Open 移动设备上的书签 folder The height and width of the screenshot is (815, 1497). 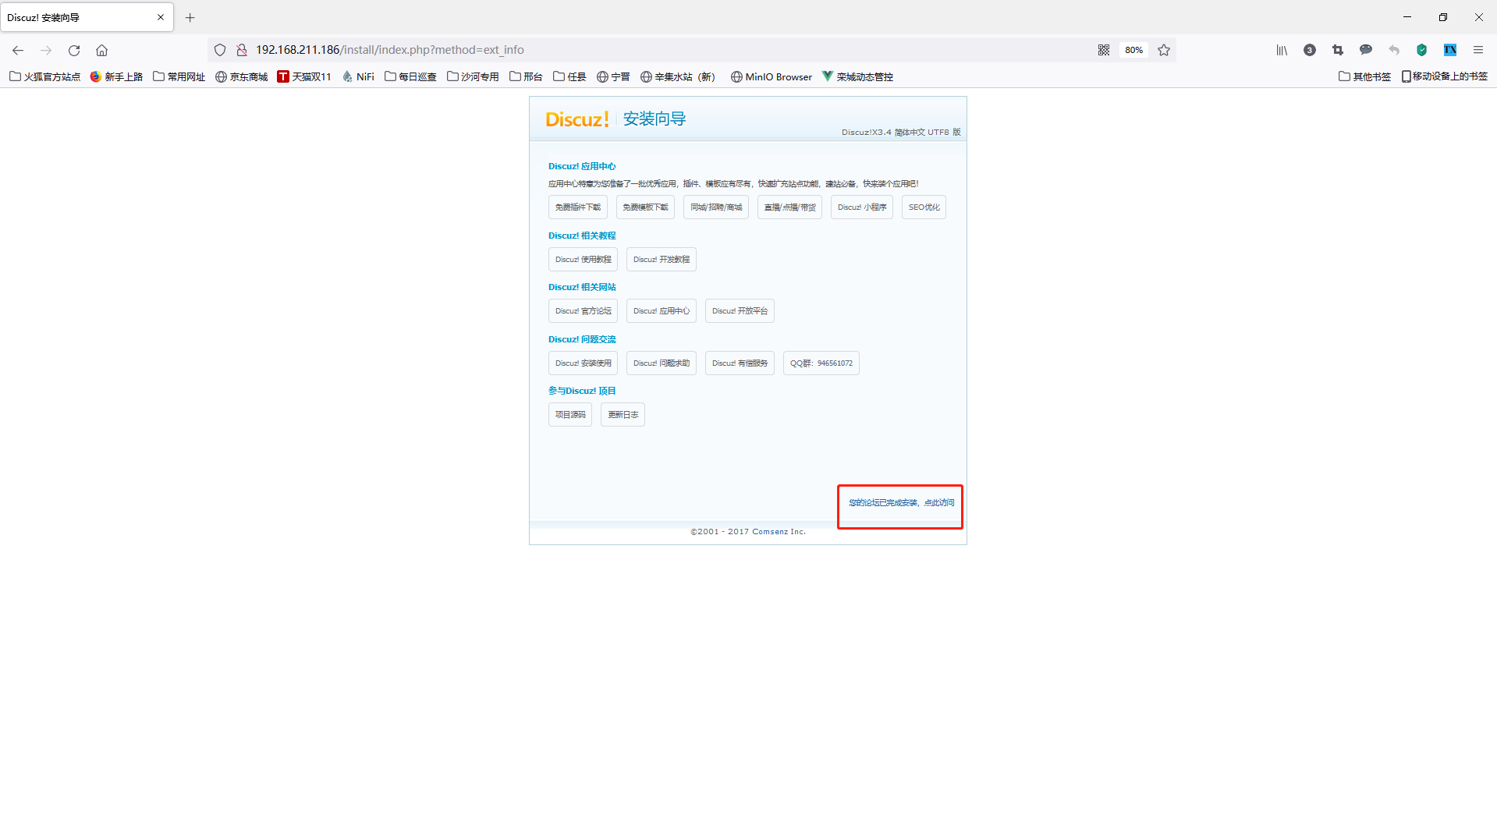click(1445, 76)
